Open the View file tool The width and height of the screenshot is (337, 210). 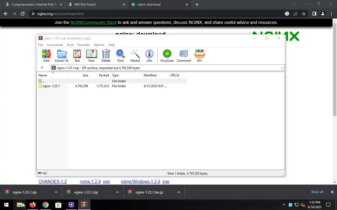91,56
